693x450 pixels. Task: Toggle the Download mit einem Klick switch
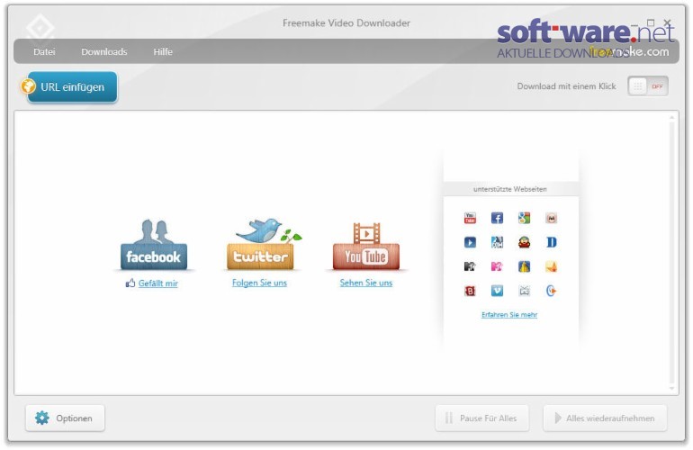coord(647,86)
